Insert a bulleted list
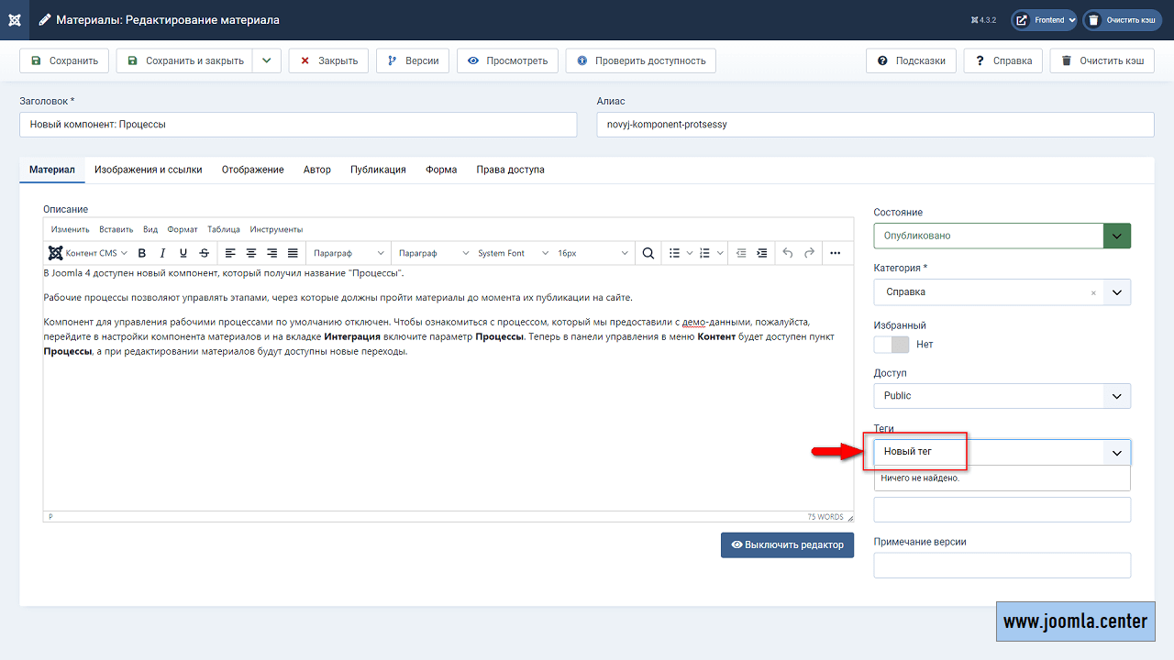This screenshot has width=1174, height=660. pyautogui.click(x=674, y=252)
